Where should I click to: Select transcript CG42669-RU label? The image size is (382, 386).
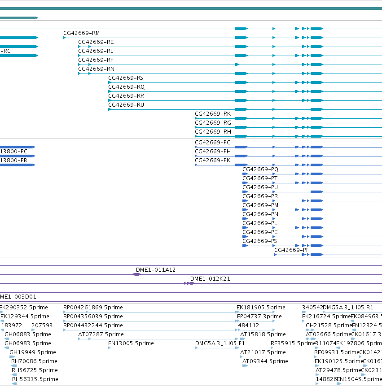point(126,105)
